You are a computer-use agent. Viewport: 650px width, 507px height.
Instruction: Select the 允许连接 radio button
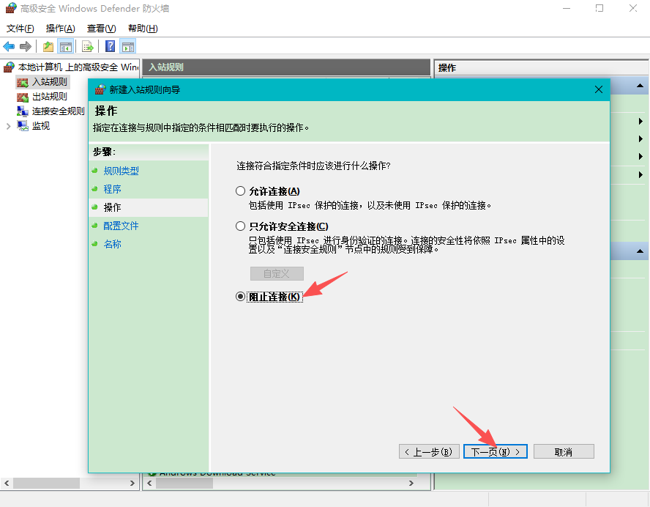pos(240,190)
